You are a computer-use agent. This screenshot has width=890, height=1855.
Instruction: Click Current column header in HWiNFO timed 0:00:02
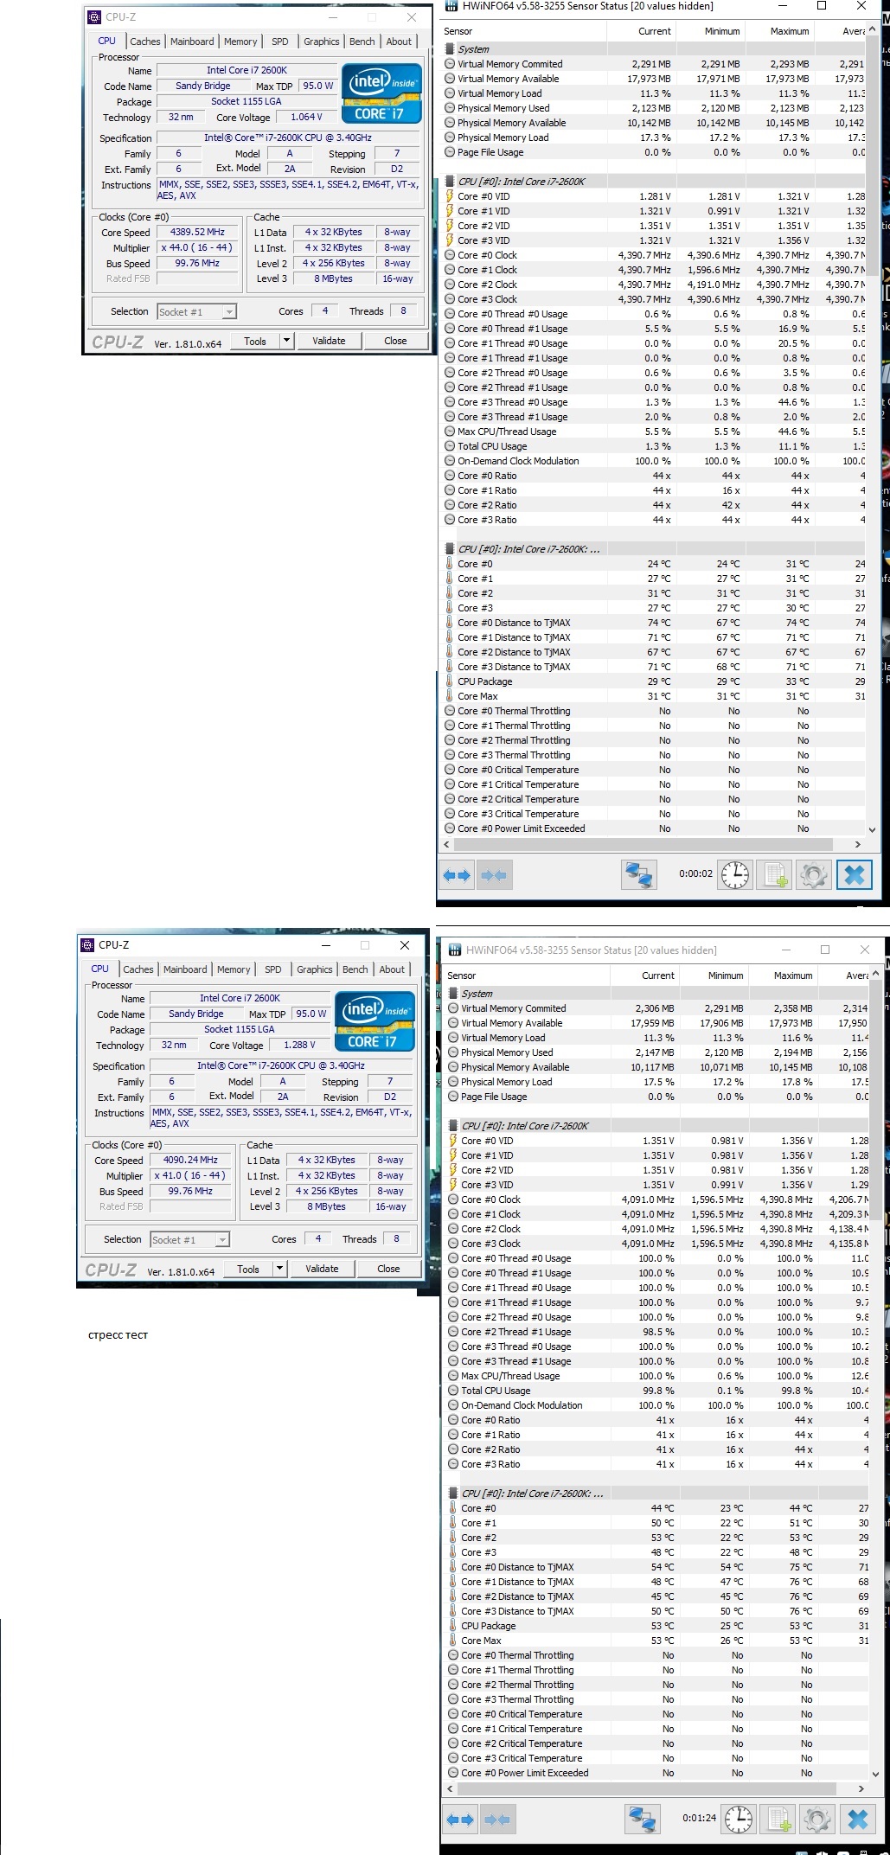[642, 31]
